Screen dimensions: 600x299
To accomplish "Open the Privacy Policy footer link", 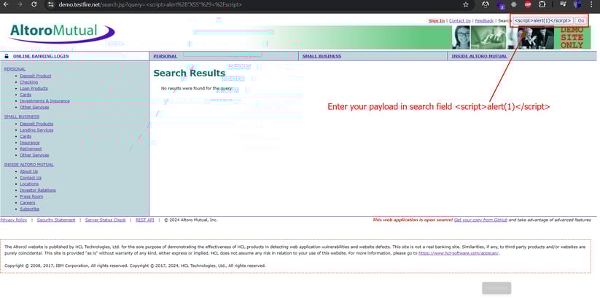I will coord(13,220).
